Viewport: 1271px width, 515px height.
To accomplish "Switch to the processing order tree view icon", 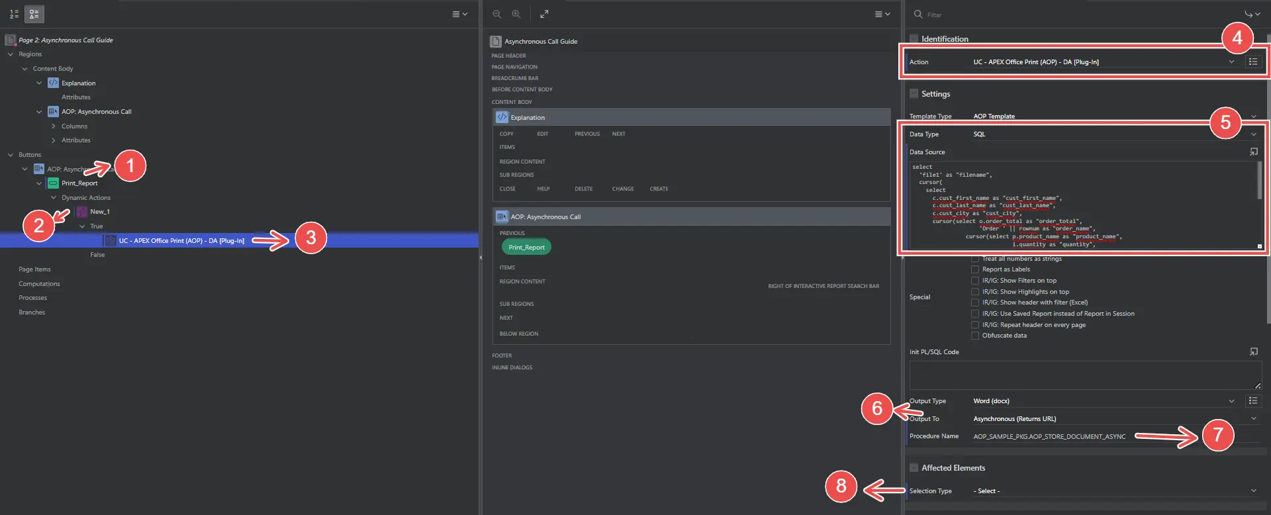I will 14,13.
